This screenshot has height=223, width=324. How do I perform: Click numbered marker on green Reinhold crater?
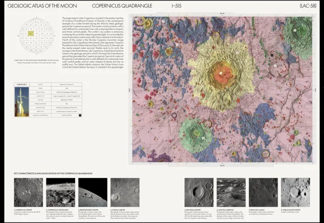tap(203, 139)
